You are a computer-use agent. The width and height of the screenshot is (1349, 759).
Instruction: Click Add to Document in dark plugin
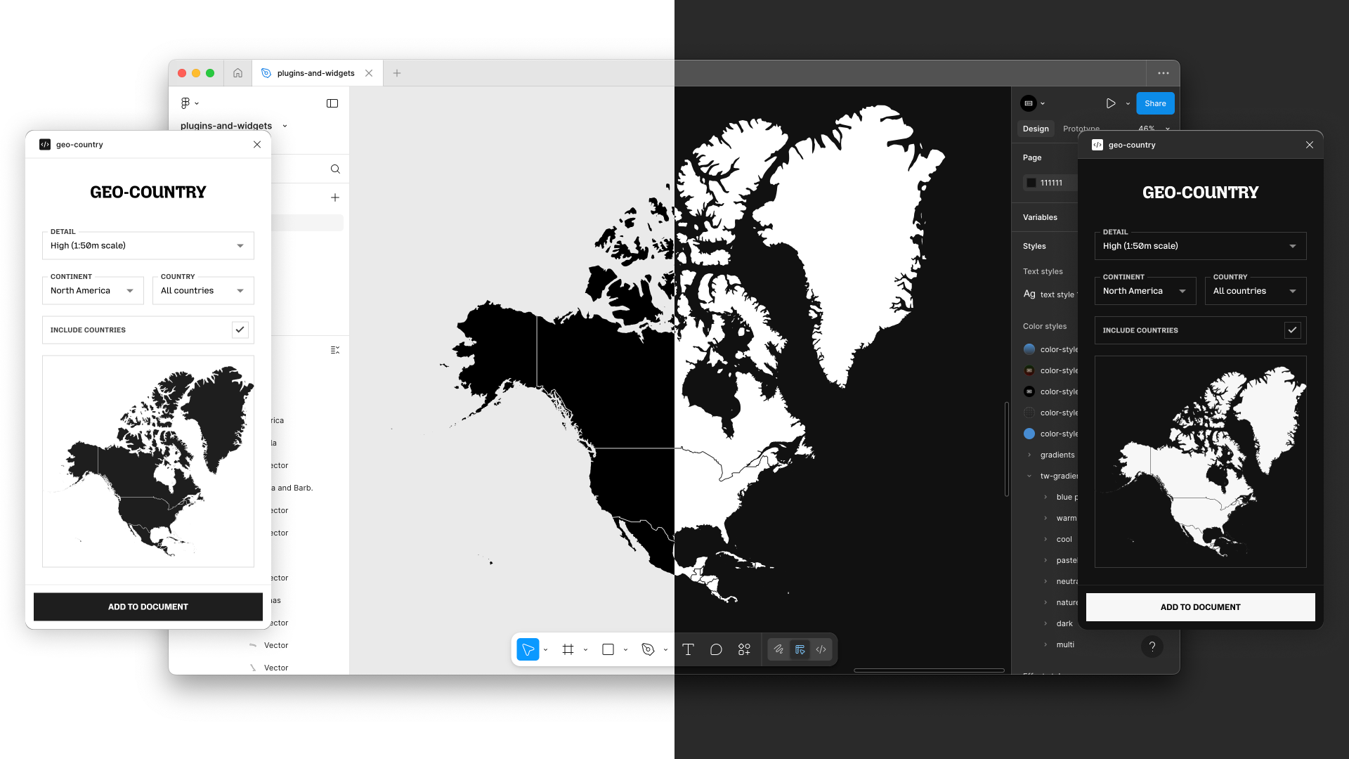pyautogui.click(x=1201, y=607)
